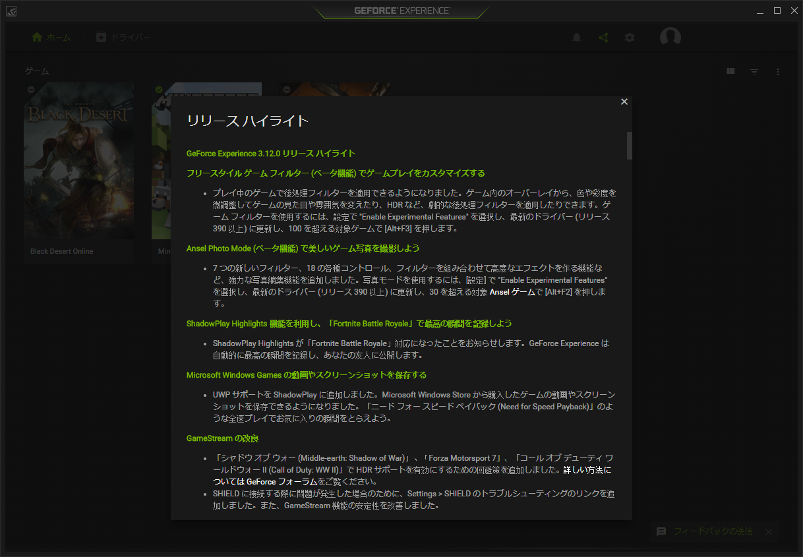
Task: Click the フリースタイル ゲーム フィルター heading
Action: (x=336, y=173)
